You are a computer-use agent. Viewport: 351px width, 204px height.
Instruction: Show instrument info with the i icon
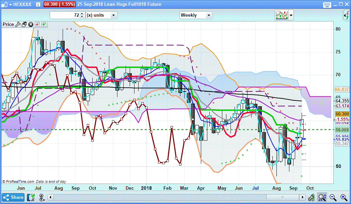(x=38, y=4)
